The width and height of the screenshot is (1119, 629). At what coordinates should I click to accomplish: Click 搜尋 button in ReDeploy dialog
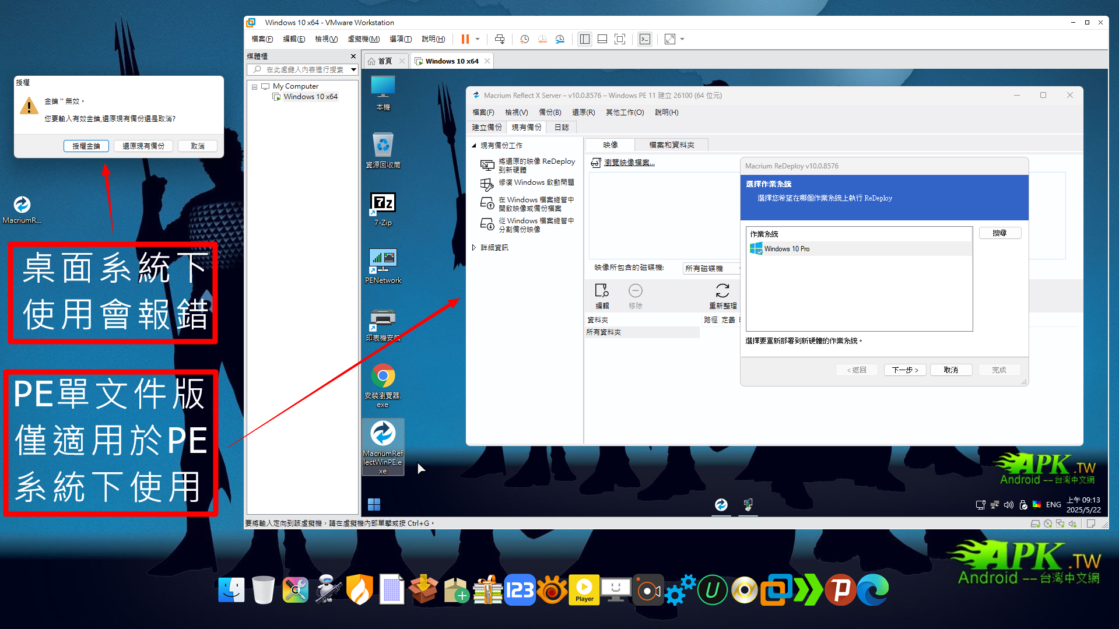(999, 233)
